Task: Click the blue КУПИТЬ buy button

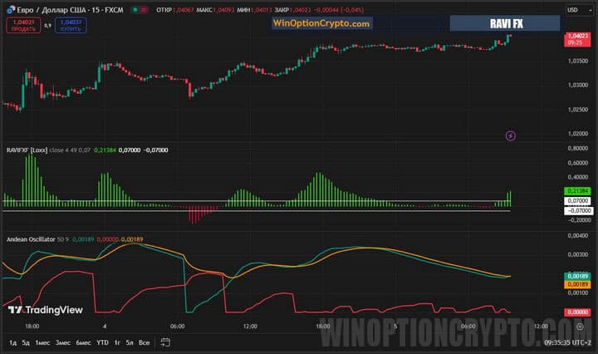Action: [72, 26]
